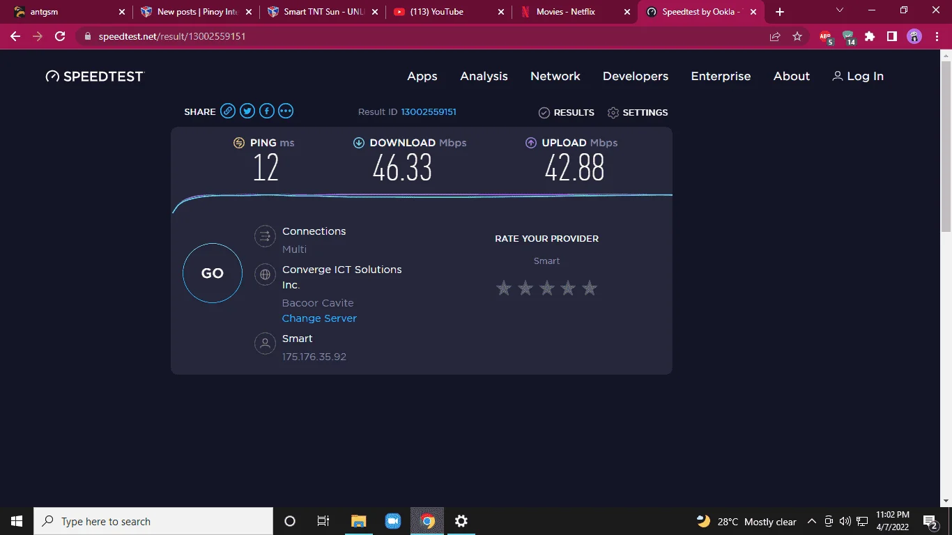Switch to the Movies - Netflix tab
The width and height of the screenshot is (952, 535).
pos(576,12)
